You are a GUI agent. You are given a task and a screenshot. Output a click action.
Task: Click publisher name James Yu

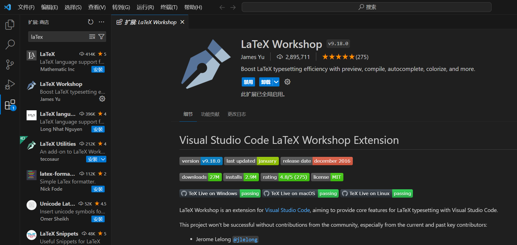253,57
